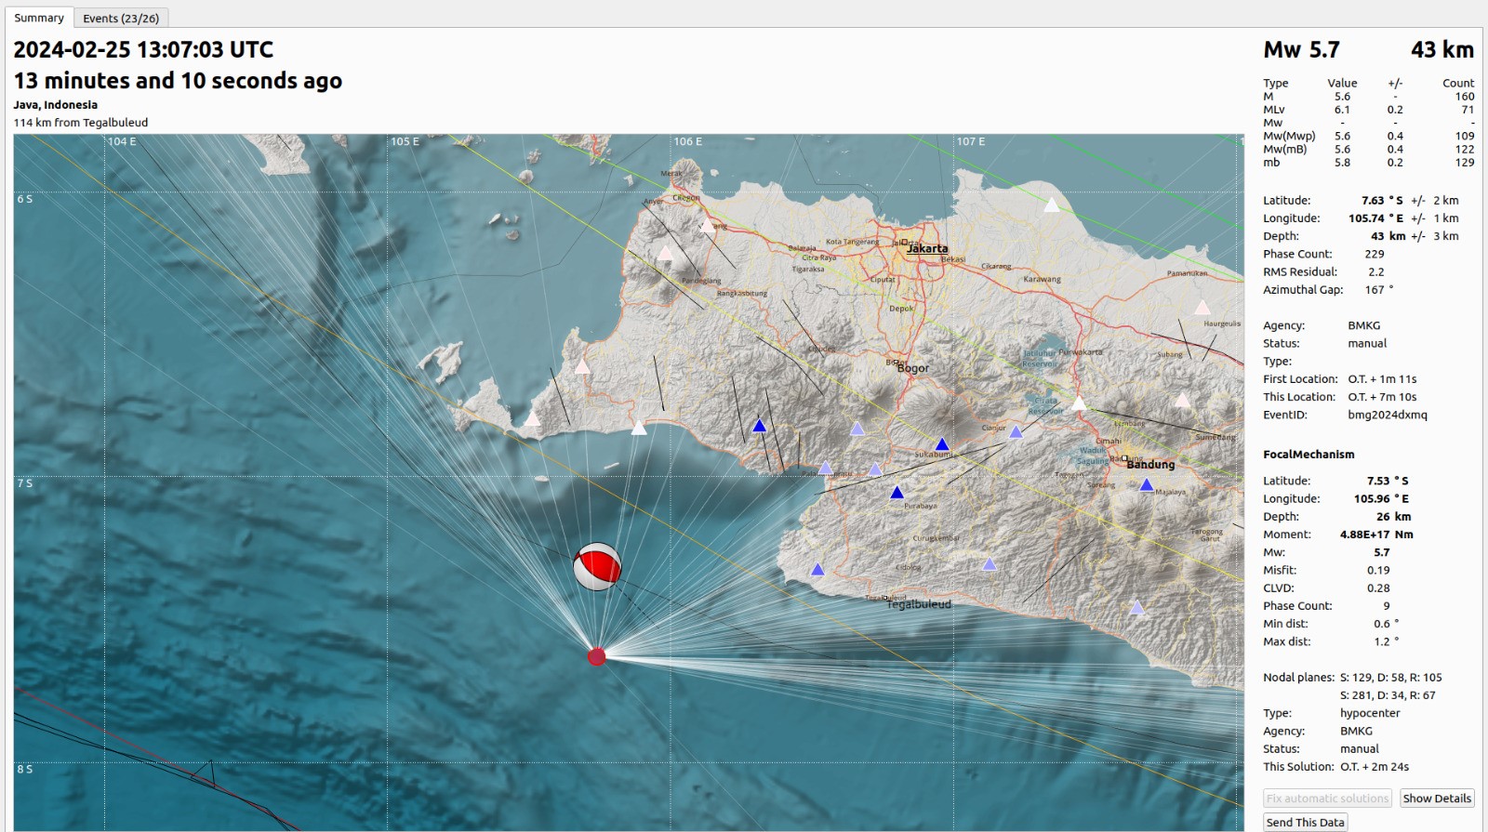The image size is (1488, 832).
Task: Open the Events (23/26) tab
Action: click(121, 18)
